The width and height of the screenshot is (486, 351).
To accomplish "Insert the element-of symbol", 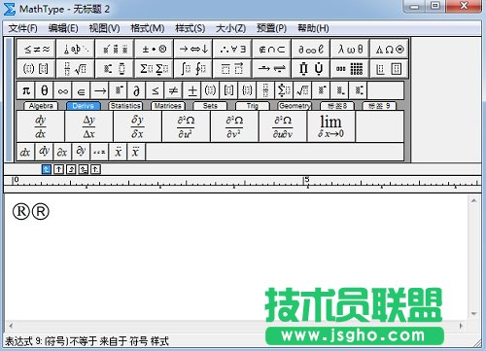I will pyautogui.click(x=82, y=90).
